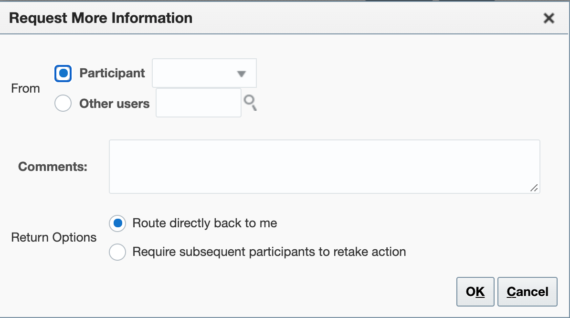
Task: Click the Require subsequent participants label text
Action: point(269,252)
